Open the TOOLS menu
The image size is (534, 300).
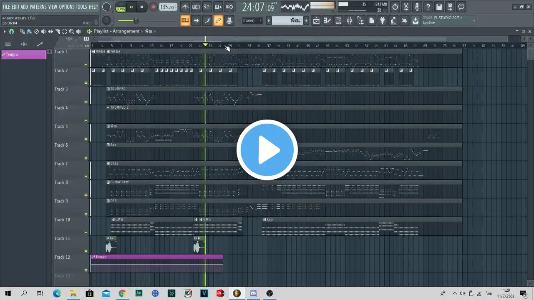[x=81, y=7]
